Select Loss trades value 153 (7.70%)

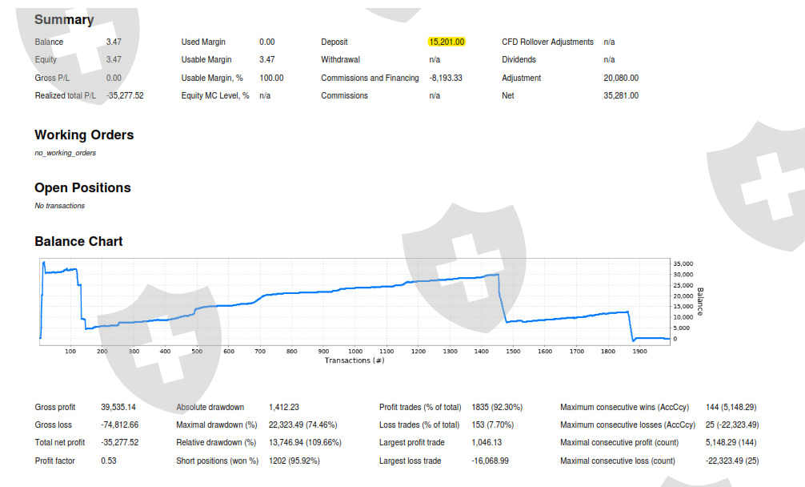(492, 425)
